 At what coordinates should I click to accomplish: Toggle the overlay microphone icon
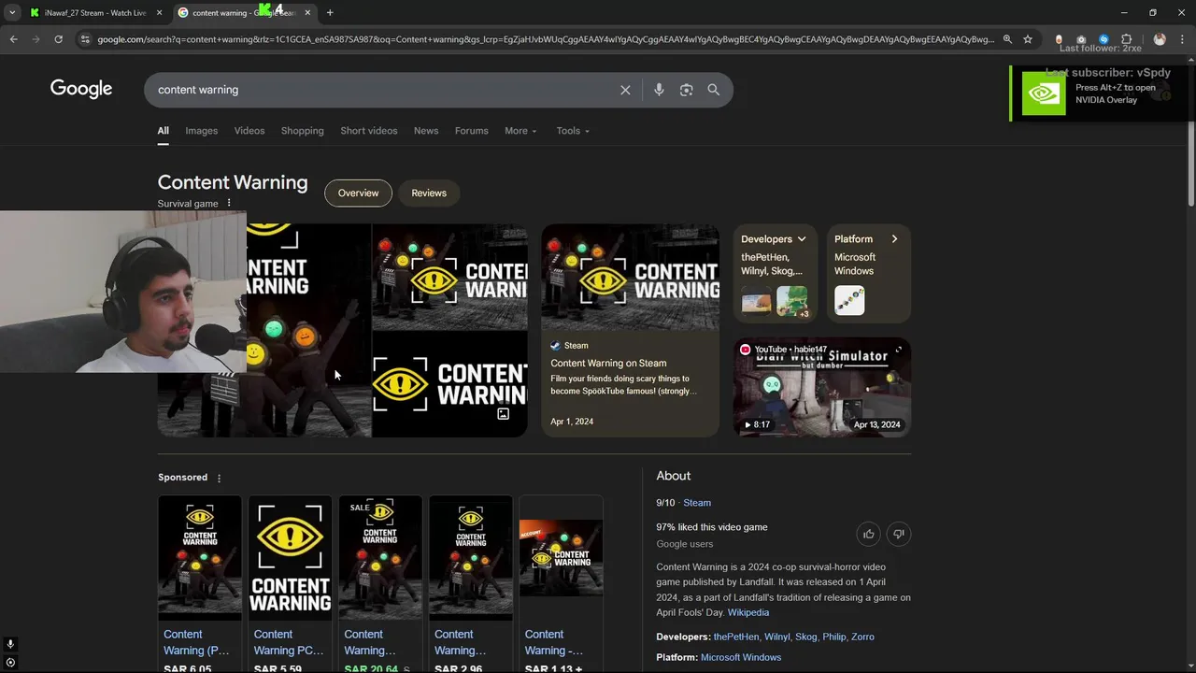pyautogui.click(x=10, y=644)
